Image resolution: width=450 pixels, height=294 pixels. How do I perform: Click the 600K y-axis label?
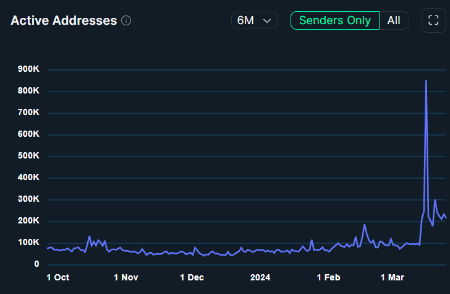[28, 134]
